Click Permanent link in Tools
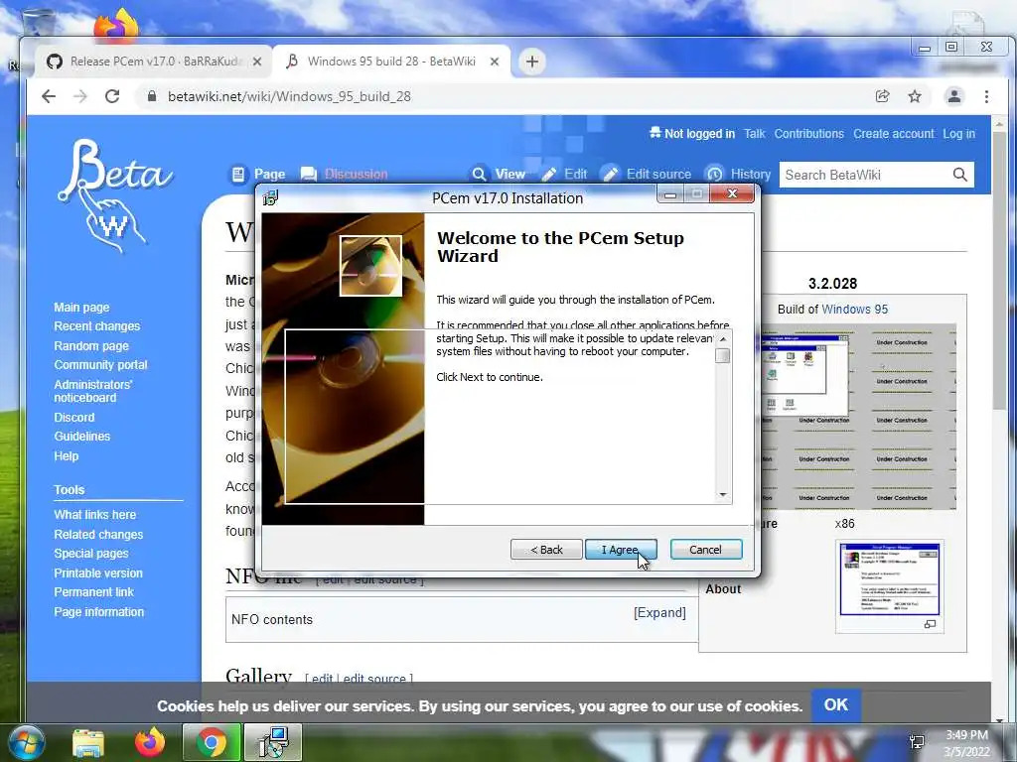The image size is (1017, 762). 93,591
